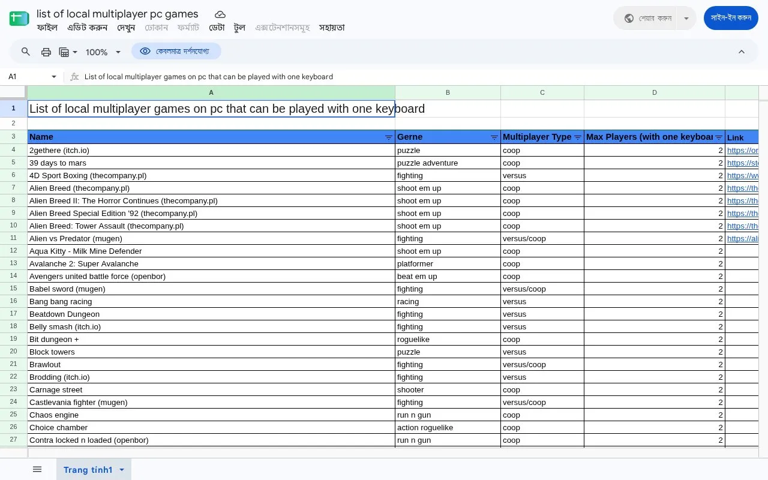Screen dimensions: 768x480
Task: Select row 12 header
Action: [x=13, y=251]
